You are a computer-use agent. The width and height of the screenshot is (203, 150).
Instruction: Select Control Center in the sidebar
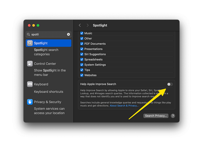click(x=45, y=64)
